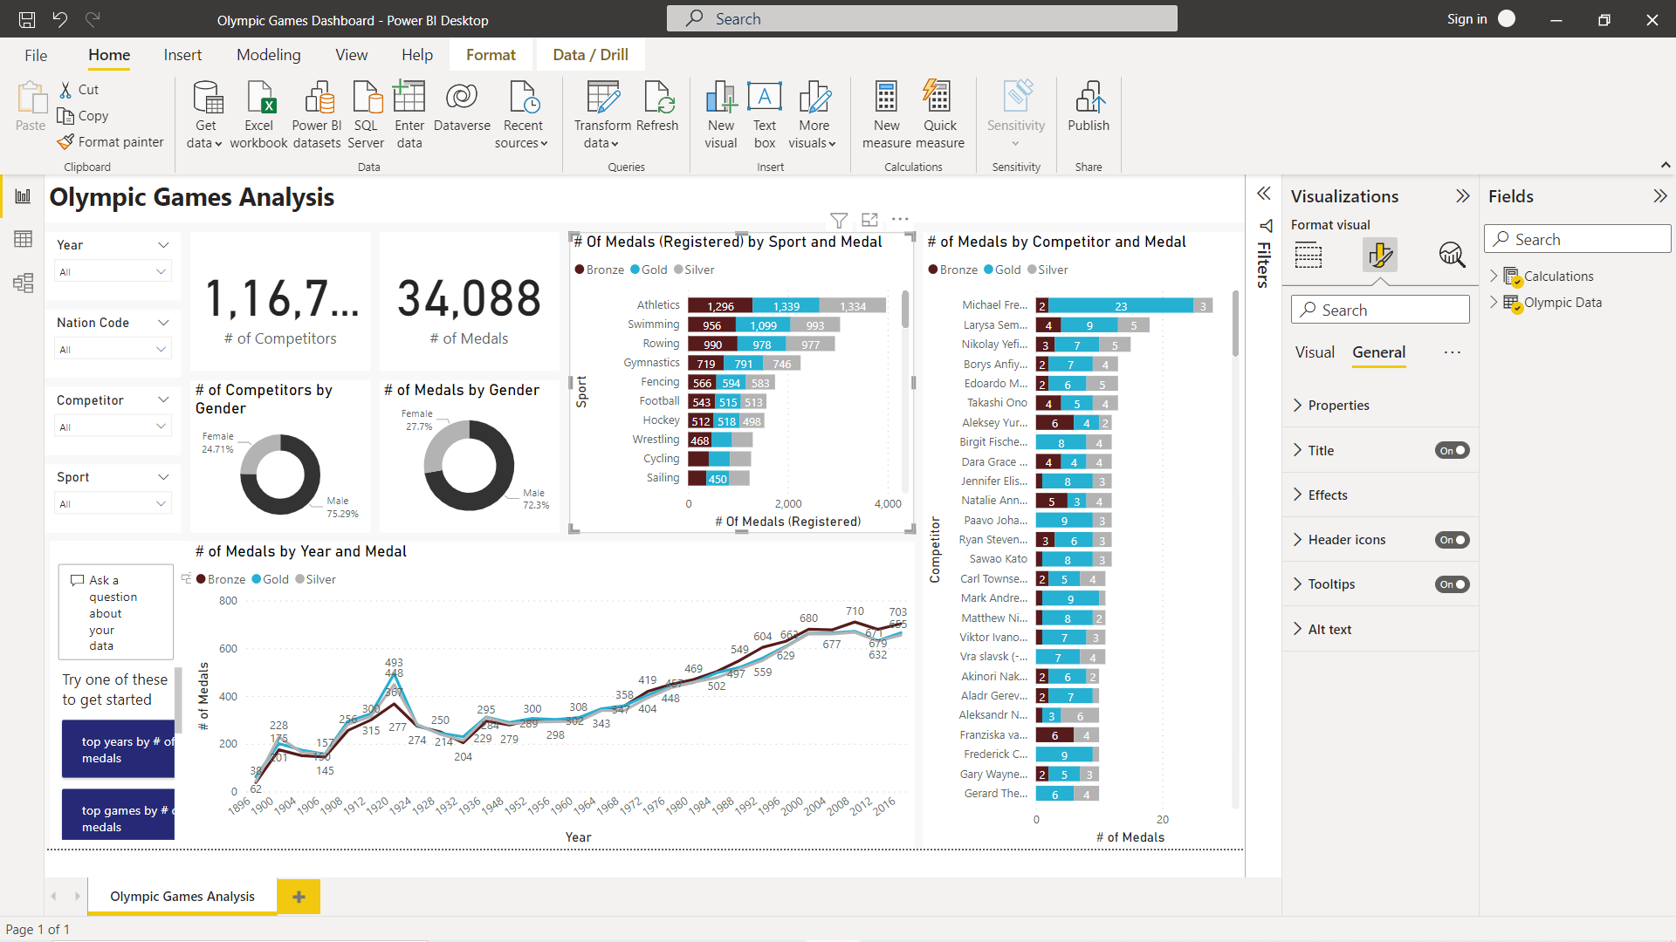
Task: Turn off the Title toggle
Action: 1453,451
